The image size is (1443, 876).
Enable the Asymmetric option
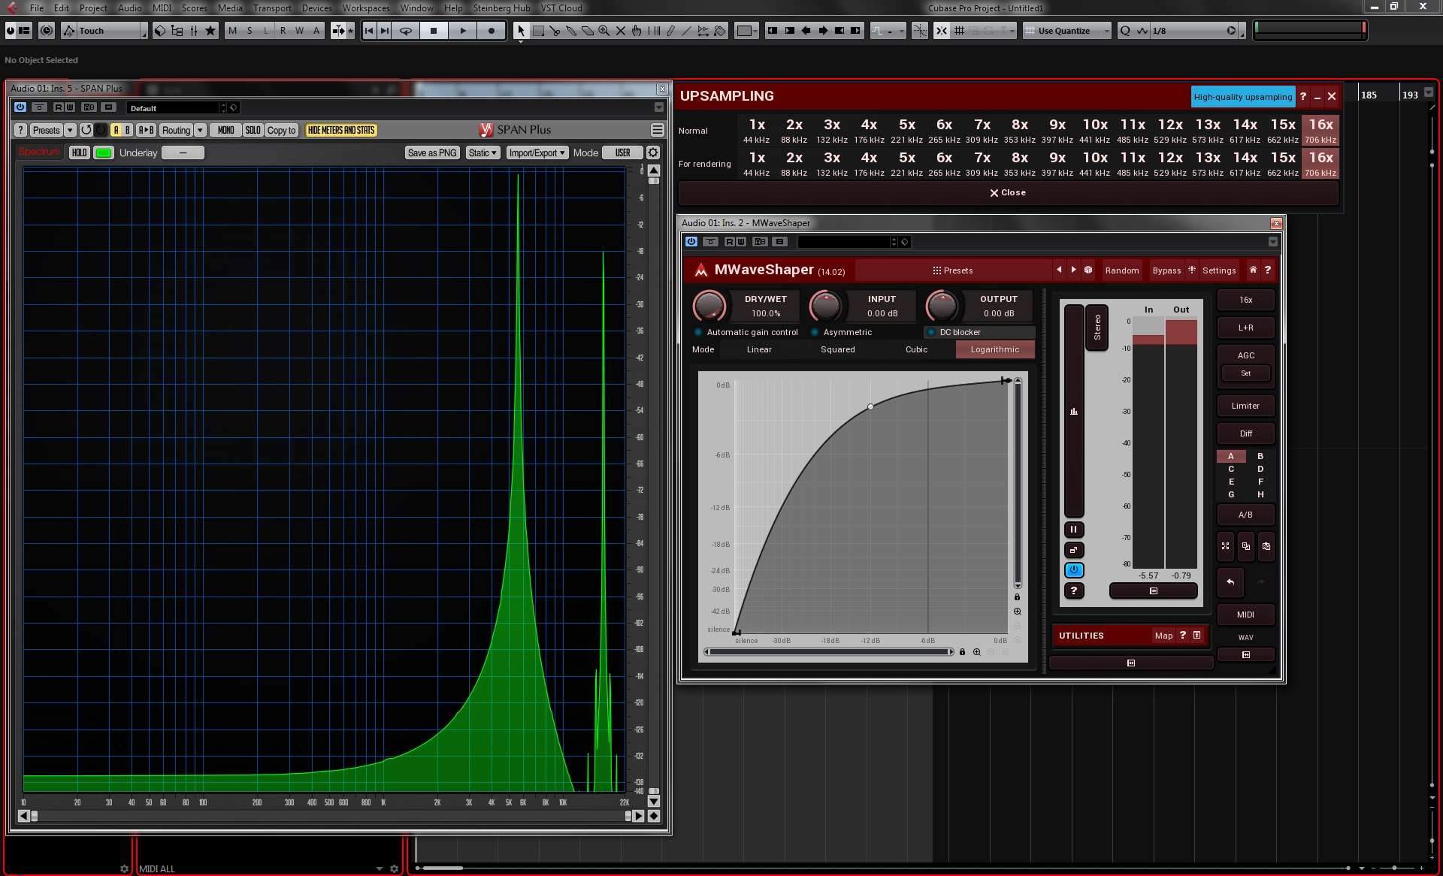815,332
